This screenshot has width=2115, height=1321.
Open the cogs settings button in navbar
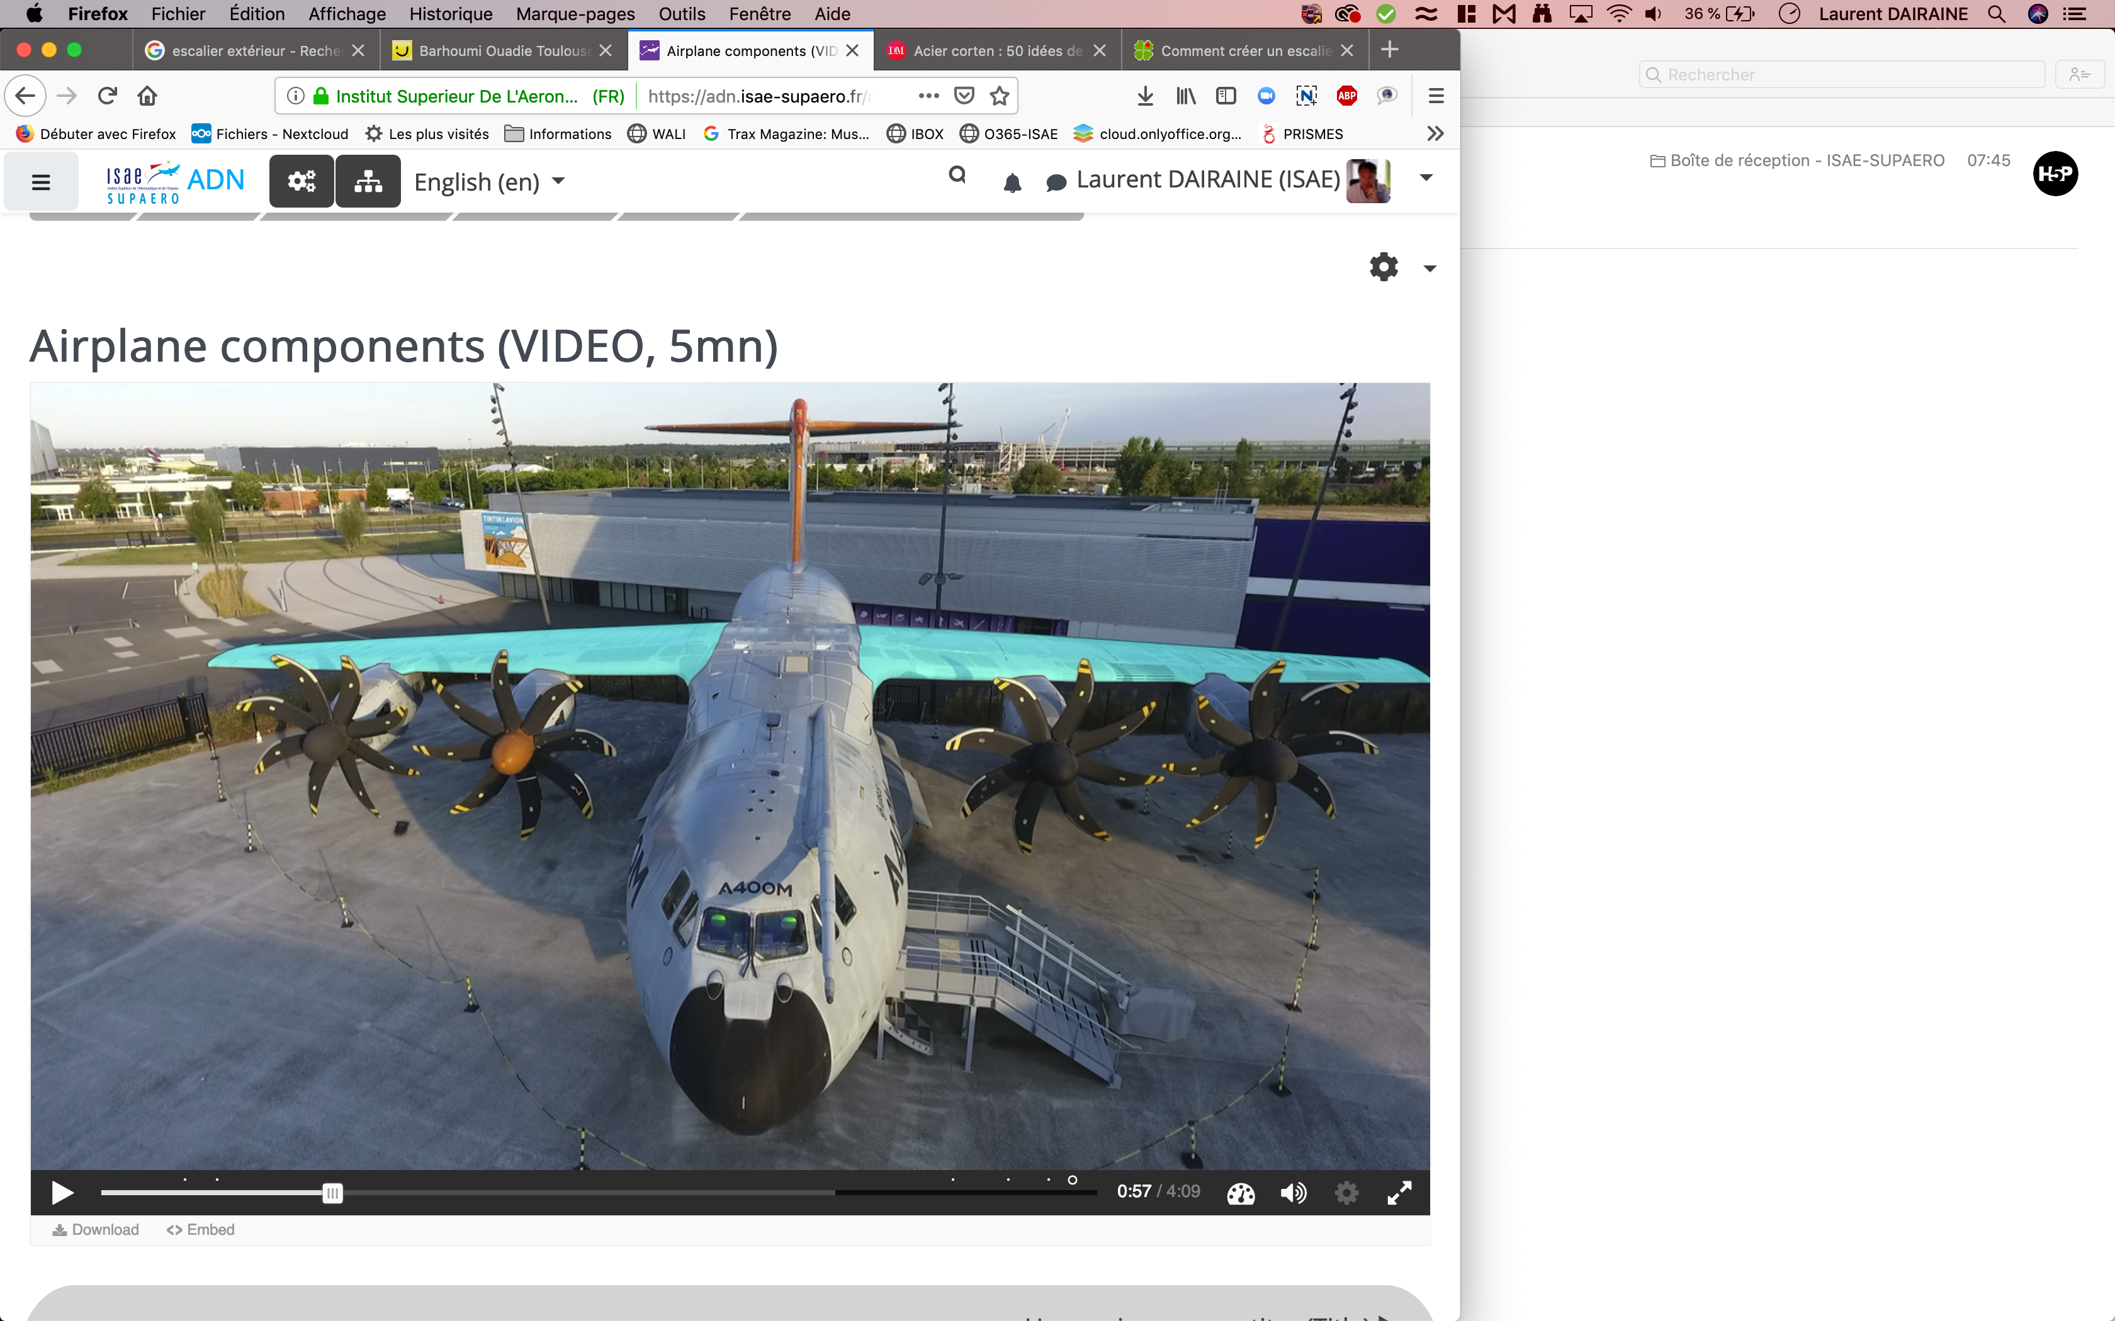click(302, 181)
